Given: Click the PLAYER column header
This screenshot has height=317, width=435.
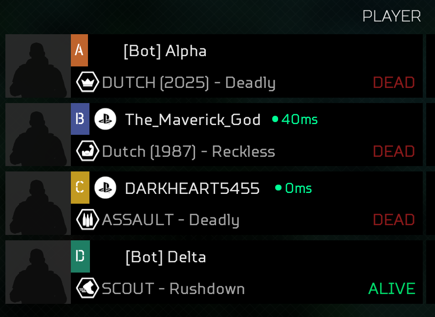Looking at the screenshot, I should pyautogui.click(x=391, y=16).
